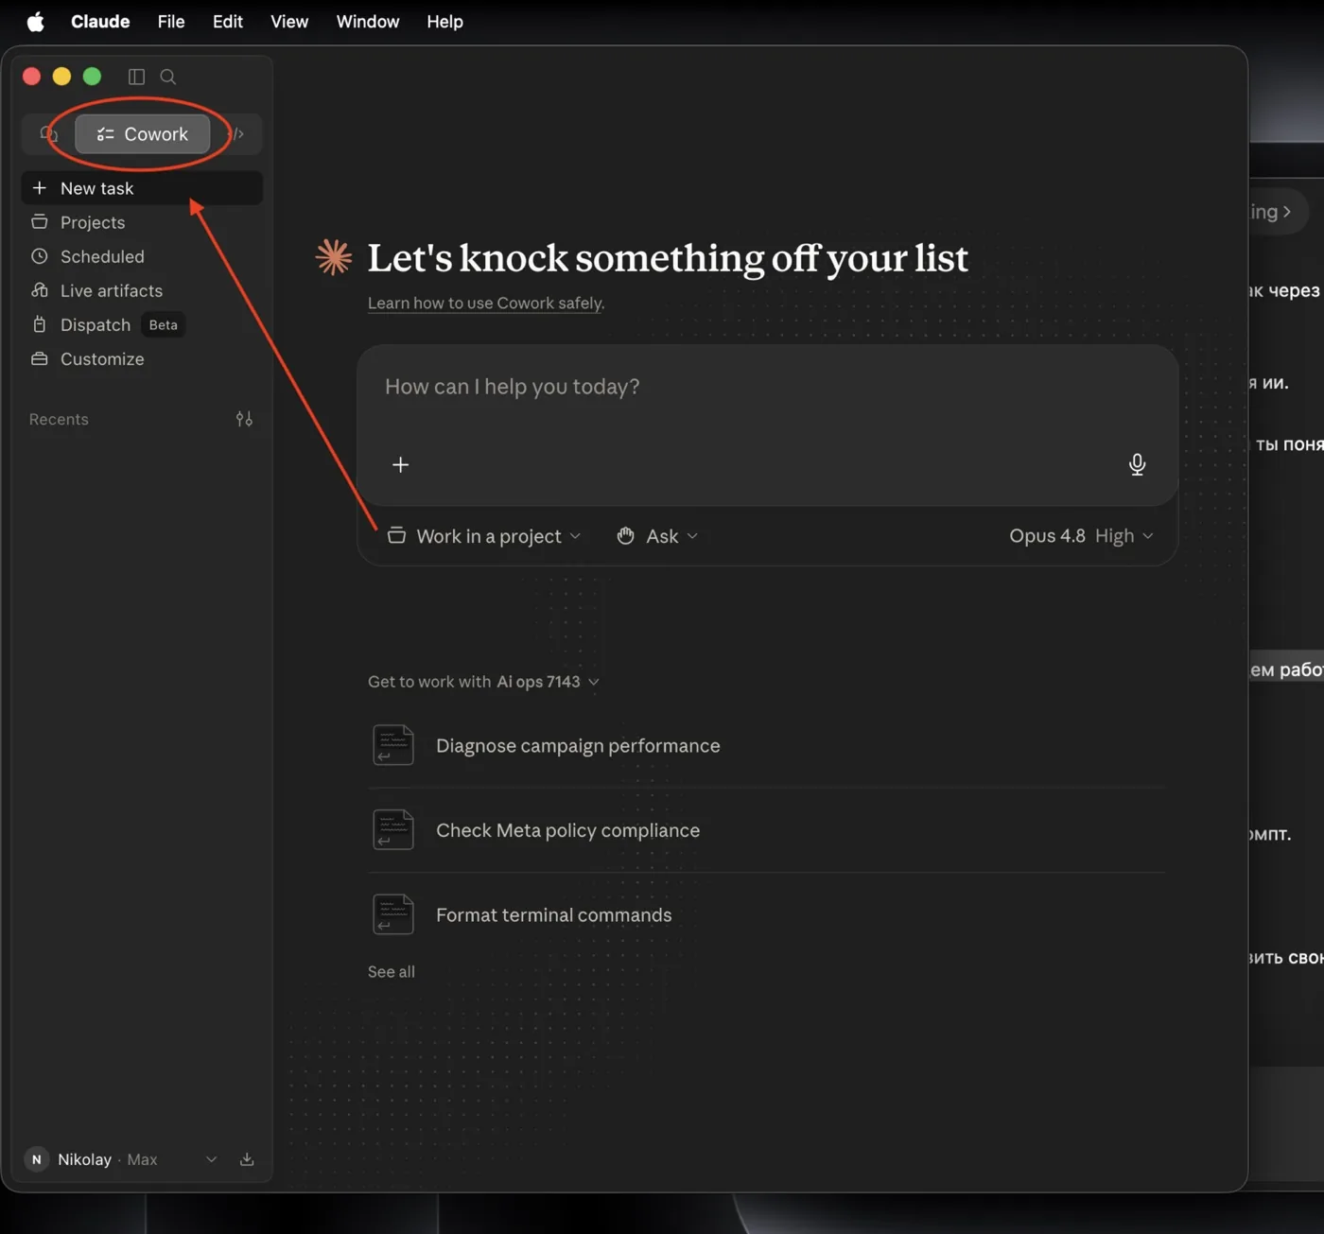Viewport: 1324px width, 1234px height.
Task: Choose Diagnose campaign performance suggestion
Action: [x=767, y=745]
